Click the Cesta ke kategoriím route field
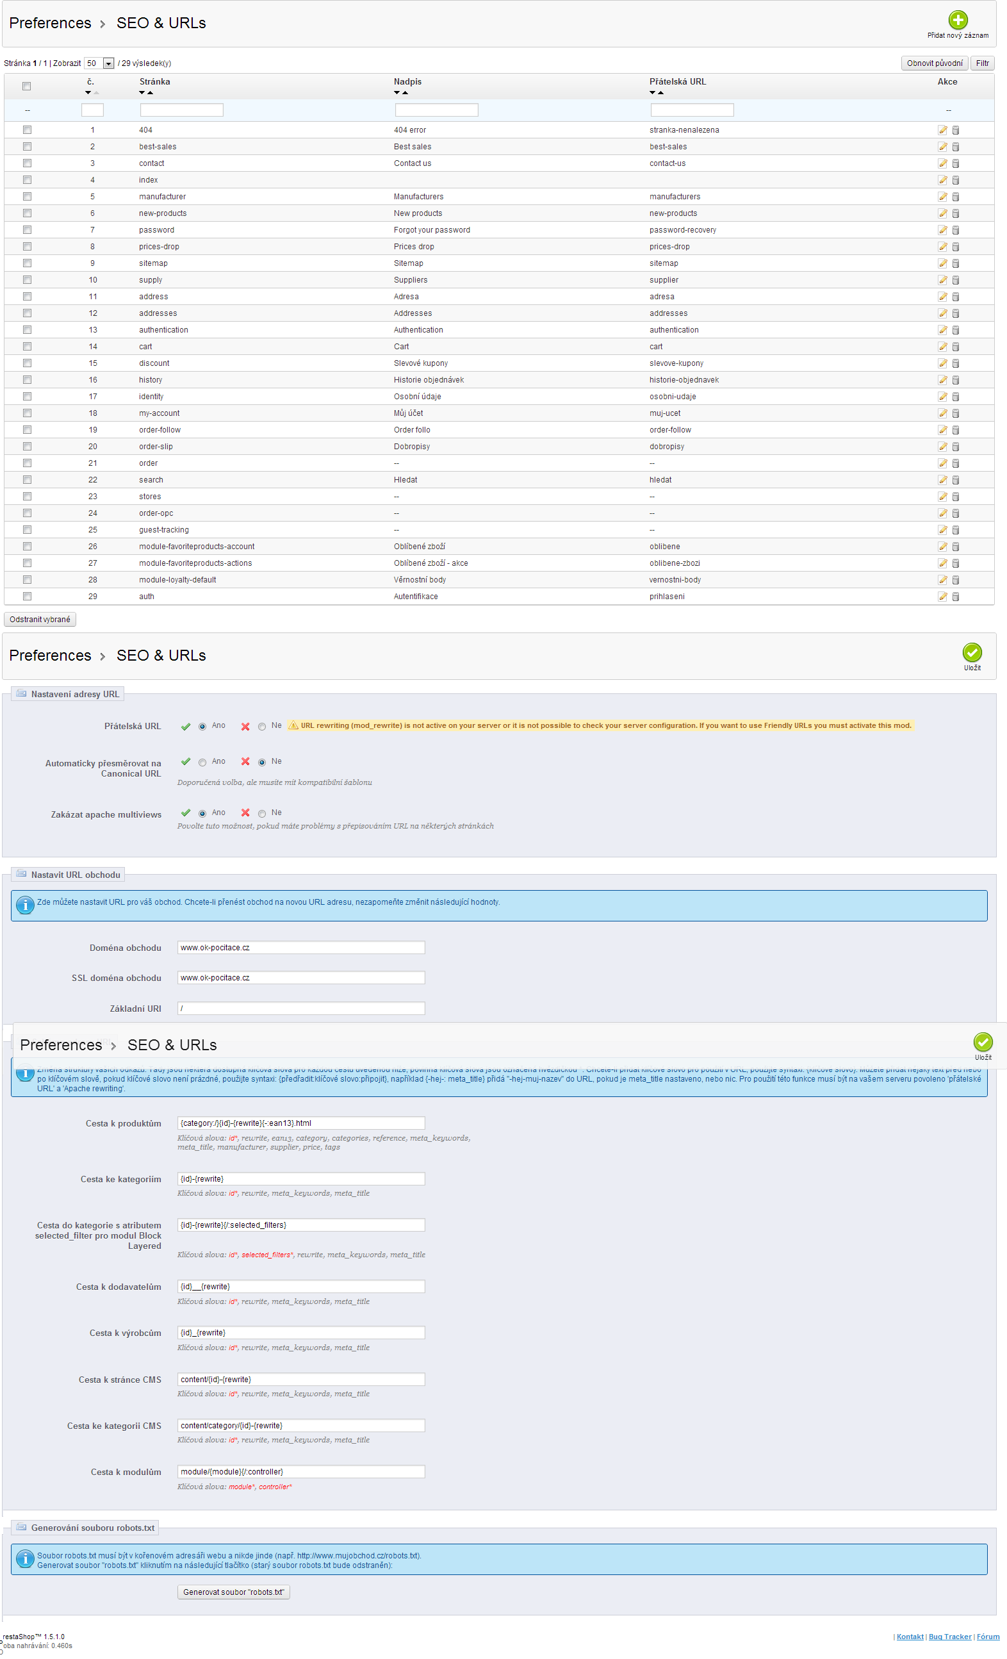Image resolution: width=1007 pixels, height=1659 pixels. pos(301,1179)
